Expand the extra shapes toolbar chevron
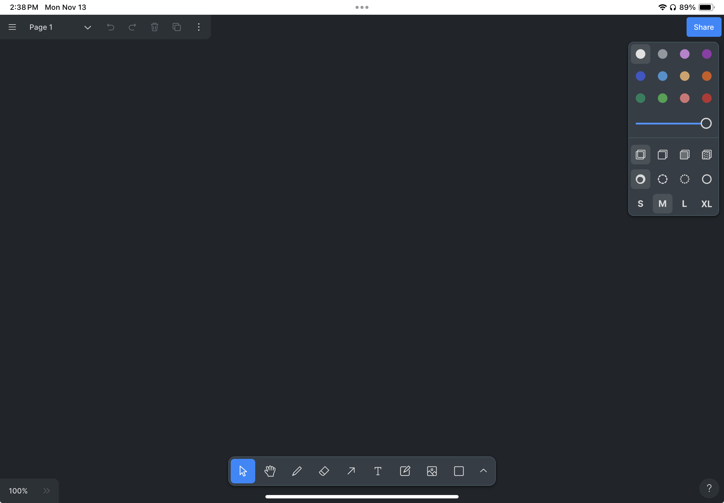The image size is (724, 503). coord(483,471)
